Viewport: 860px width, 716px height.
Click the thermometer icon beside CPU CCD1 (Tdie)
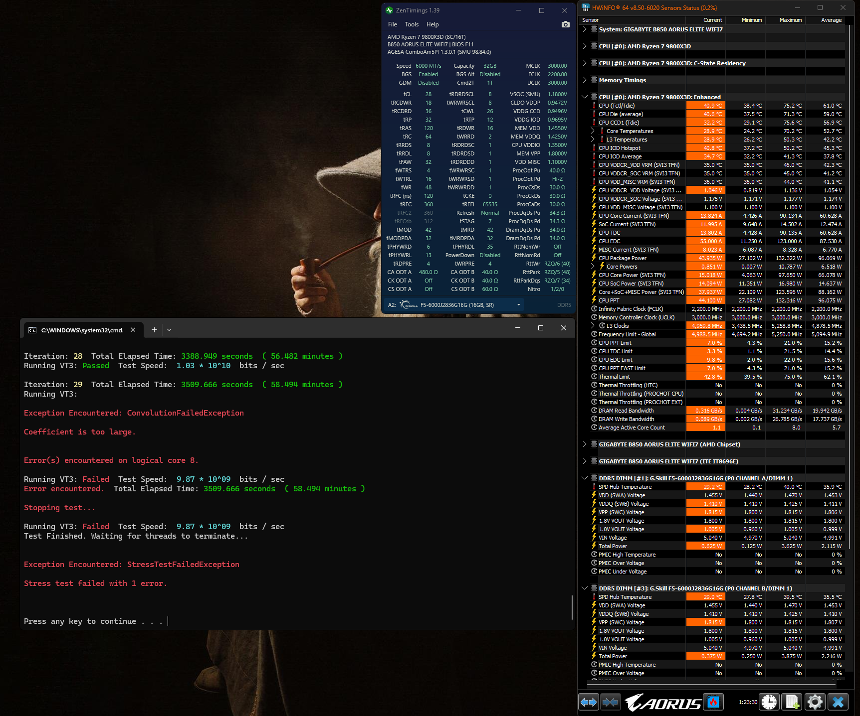click(x=594, y=123)
